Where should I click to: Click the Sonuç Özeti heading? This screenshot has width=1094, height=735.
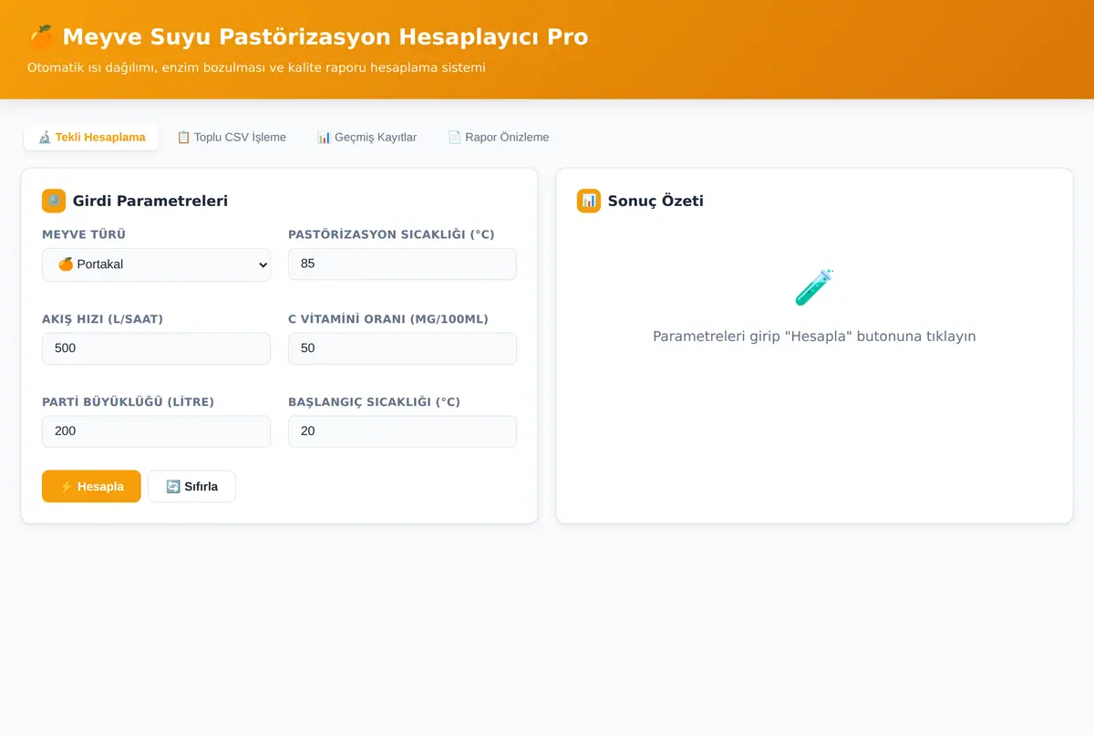655,201
